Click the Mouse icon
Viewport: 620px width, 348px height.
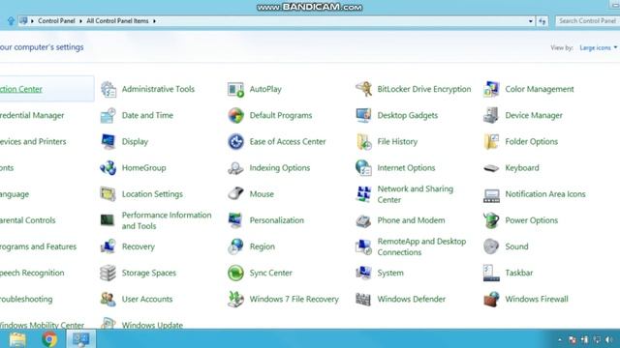(x=235, y=194)
